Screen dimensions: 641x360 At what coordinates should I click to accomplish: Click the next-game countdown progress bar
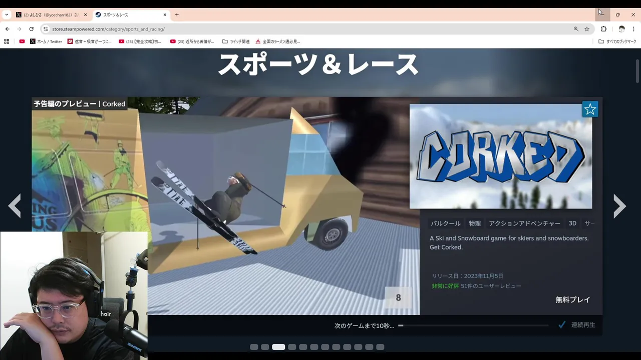[x=473, y=325]
